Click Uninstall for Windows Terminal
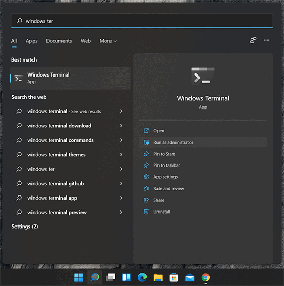 [x=203, y=212]
